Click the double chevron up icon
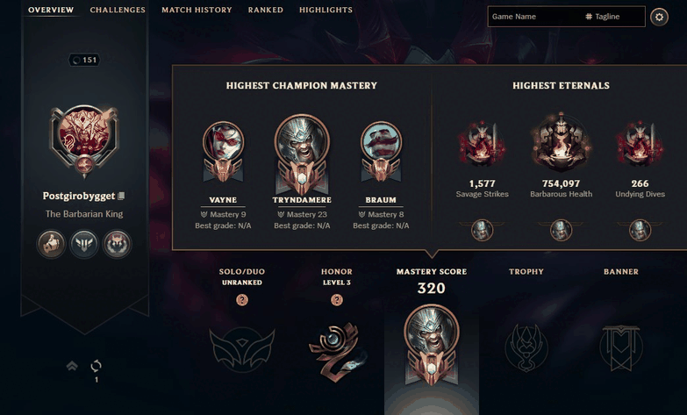 coord(72,366)
